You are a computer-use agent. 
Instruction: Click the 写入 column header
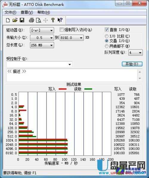pos(118,89)
